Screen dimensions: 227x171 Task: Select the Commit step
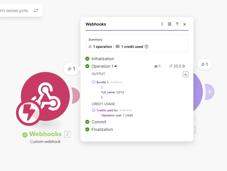pos(99,122)
